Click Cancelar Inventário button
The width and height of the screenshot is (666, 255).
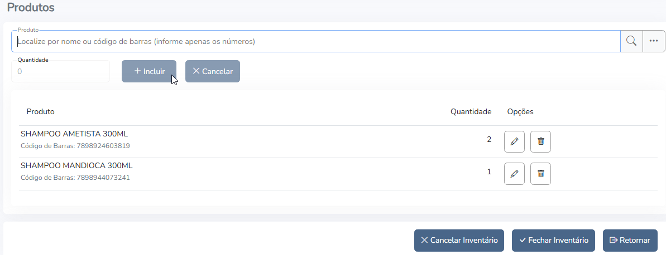click(x=459, y=241)
